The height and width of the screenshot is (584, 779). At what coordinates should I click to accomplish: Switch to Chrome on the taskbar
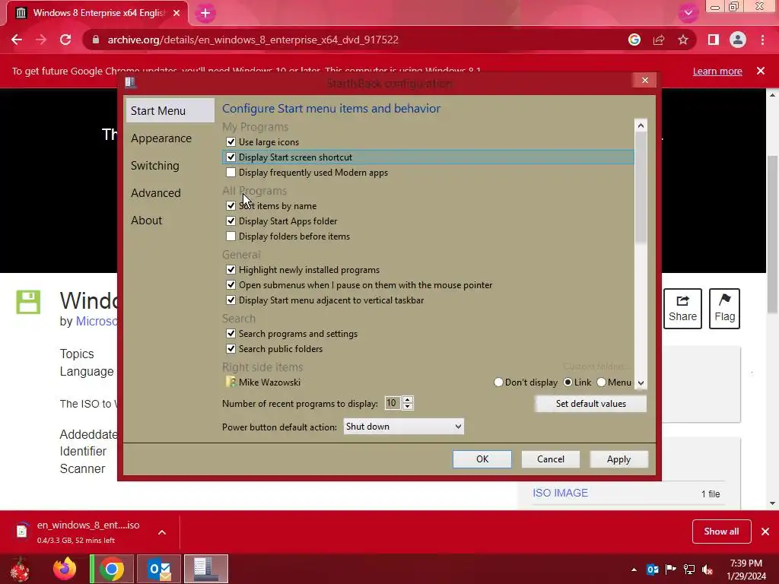coord(112,569)
